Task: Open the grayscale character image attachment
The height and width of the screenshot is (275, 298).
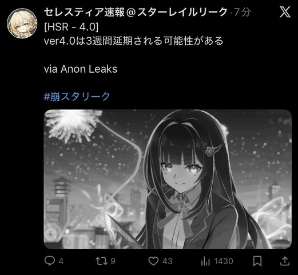Action: (x=168, y=179)
